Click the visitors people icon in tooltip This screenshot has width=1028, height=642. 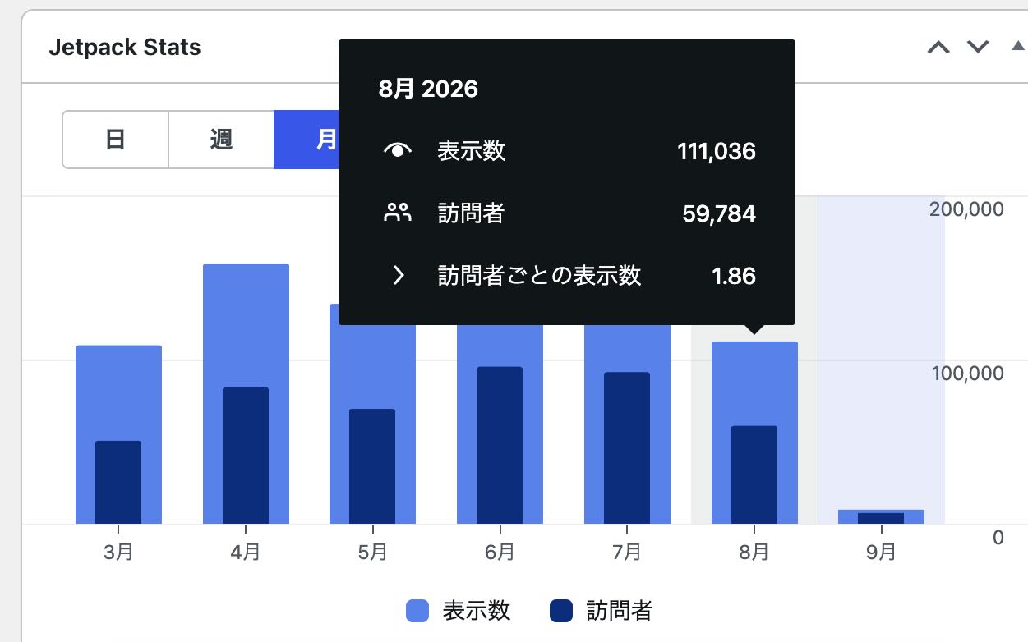[398, 213]
